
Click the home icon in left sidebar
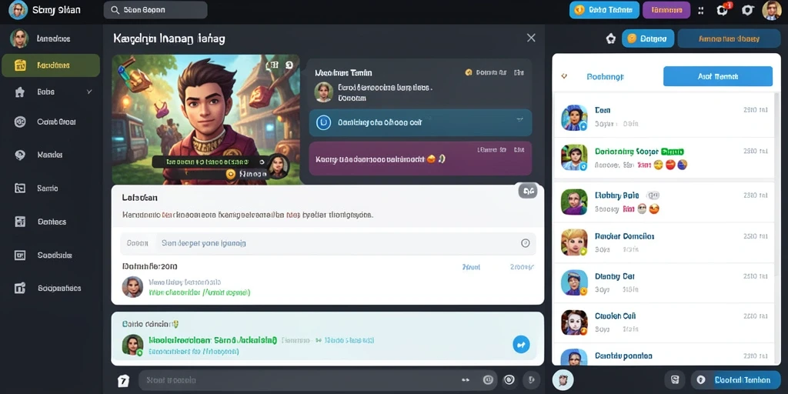(x=20, y=92)
